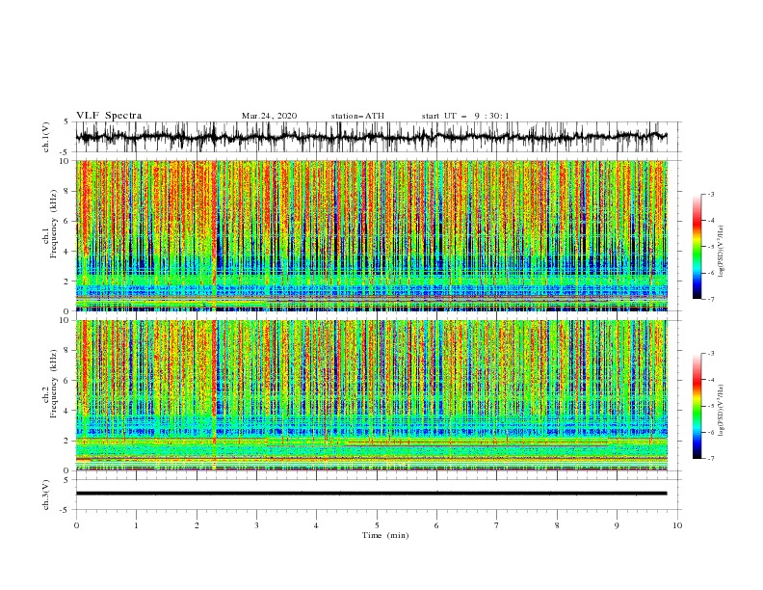Click the 'station=ATH' label
This screenshot has width=763, height=590.
[x=357, y=116]
